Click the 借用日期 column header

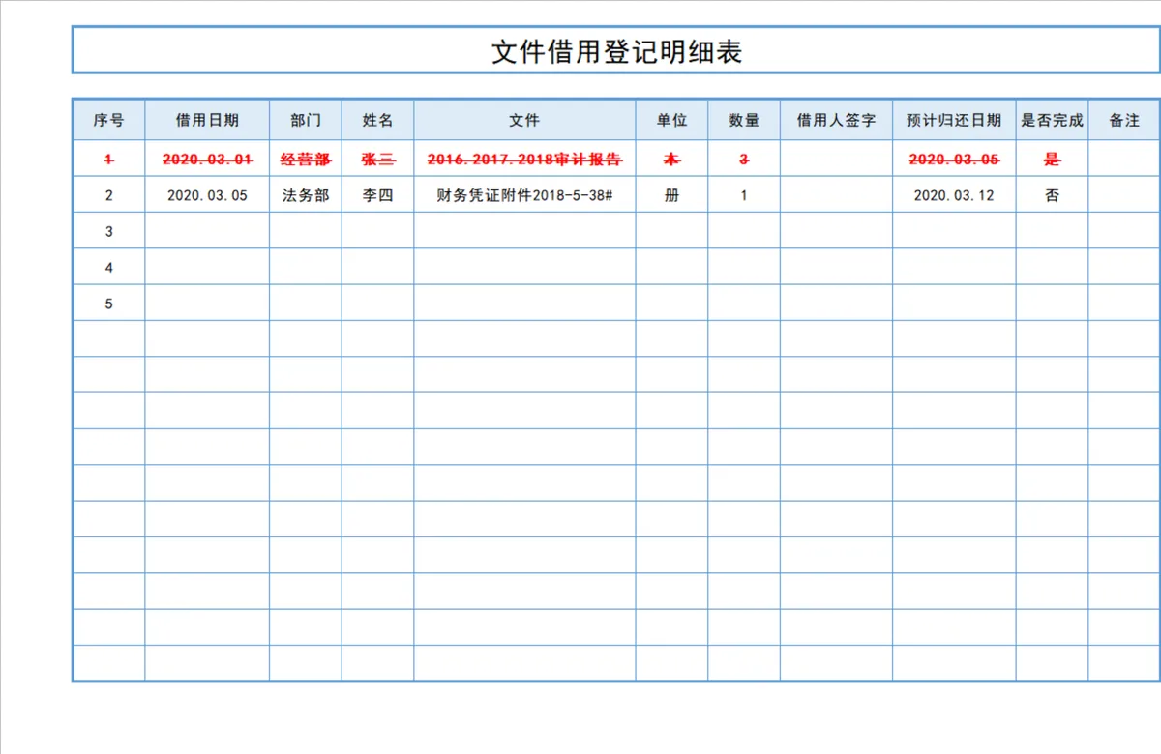pos(207,120)
